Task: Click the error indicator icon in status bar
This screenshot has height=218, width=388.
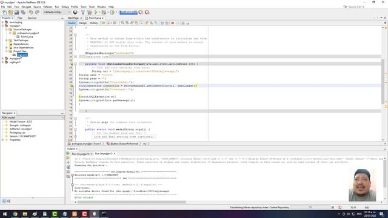Action: tap(339, 207)
